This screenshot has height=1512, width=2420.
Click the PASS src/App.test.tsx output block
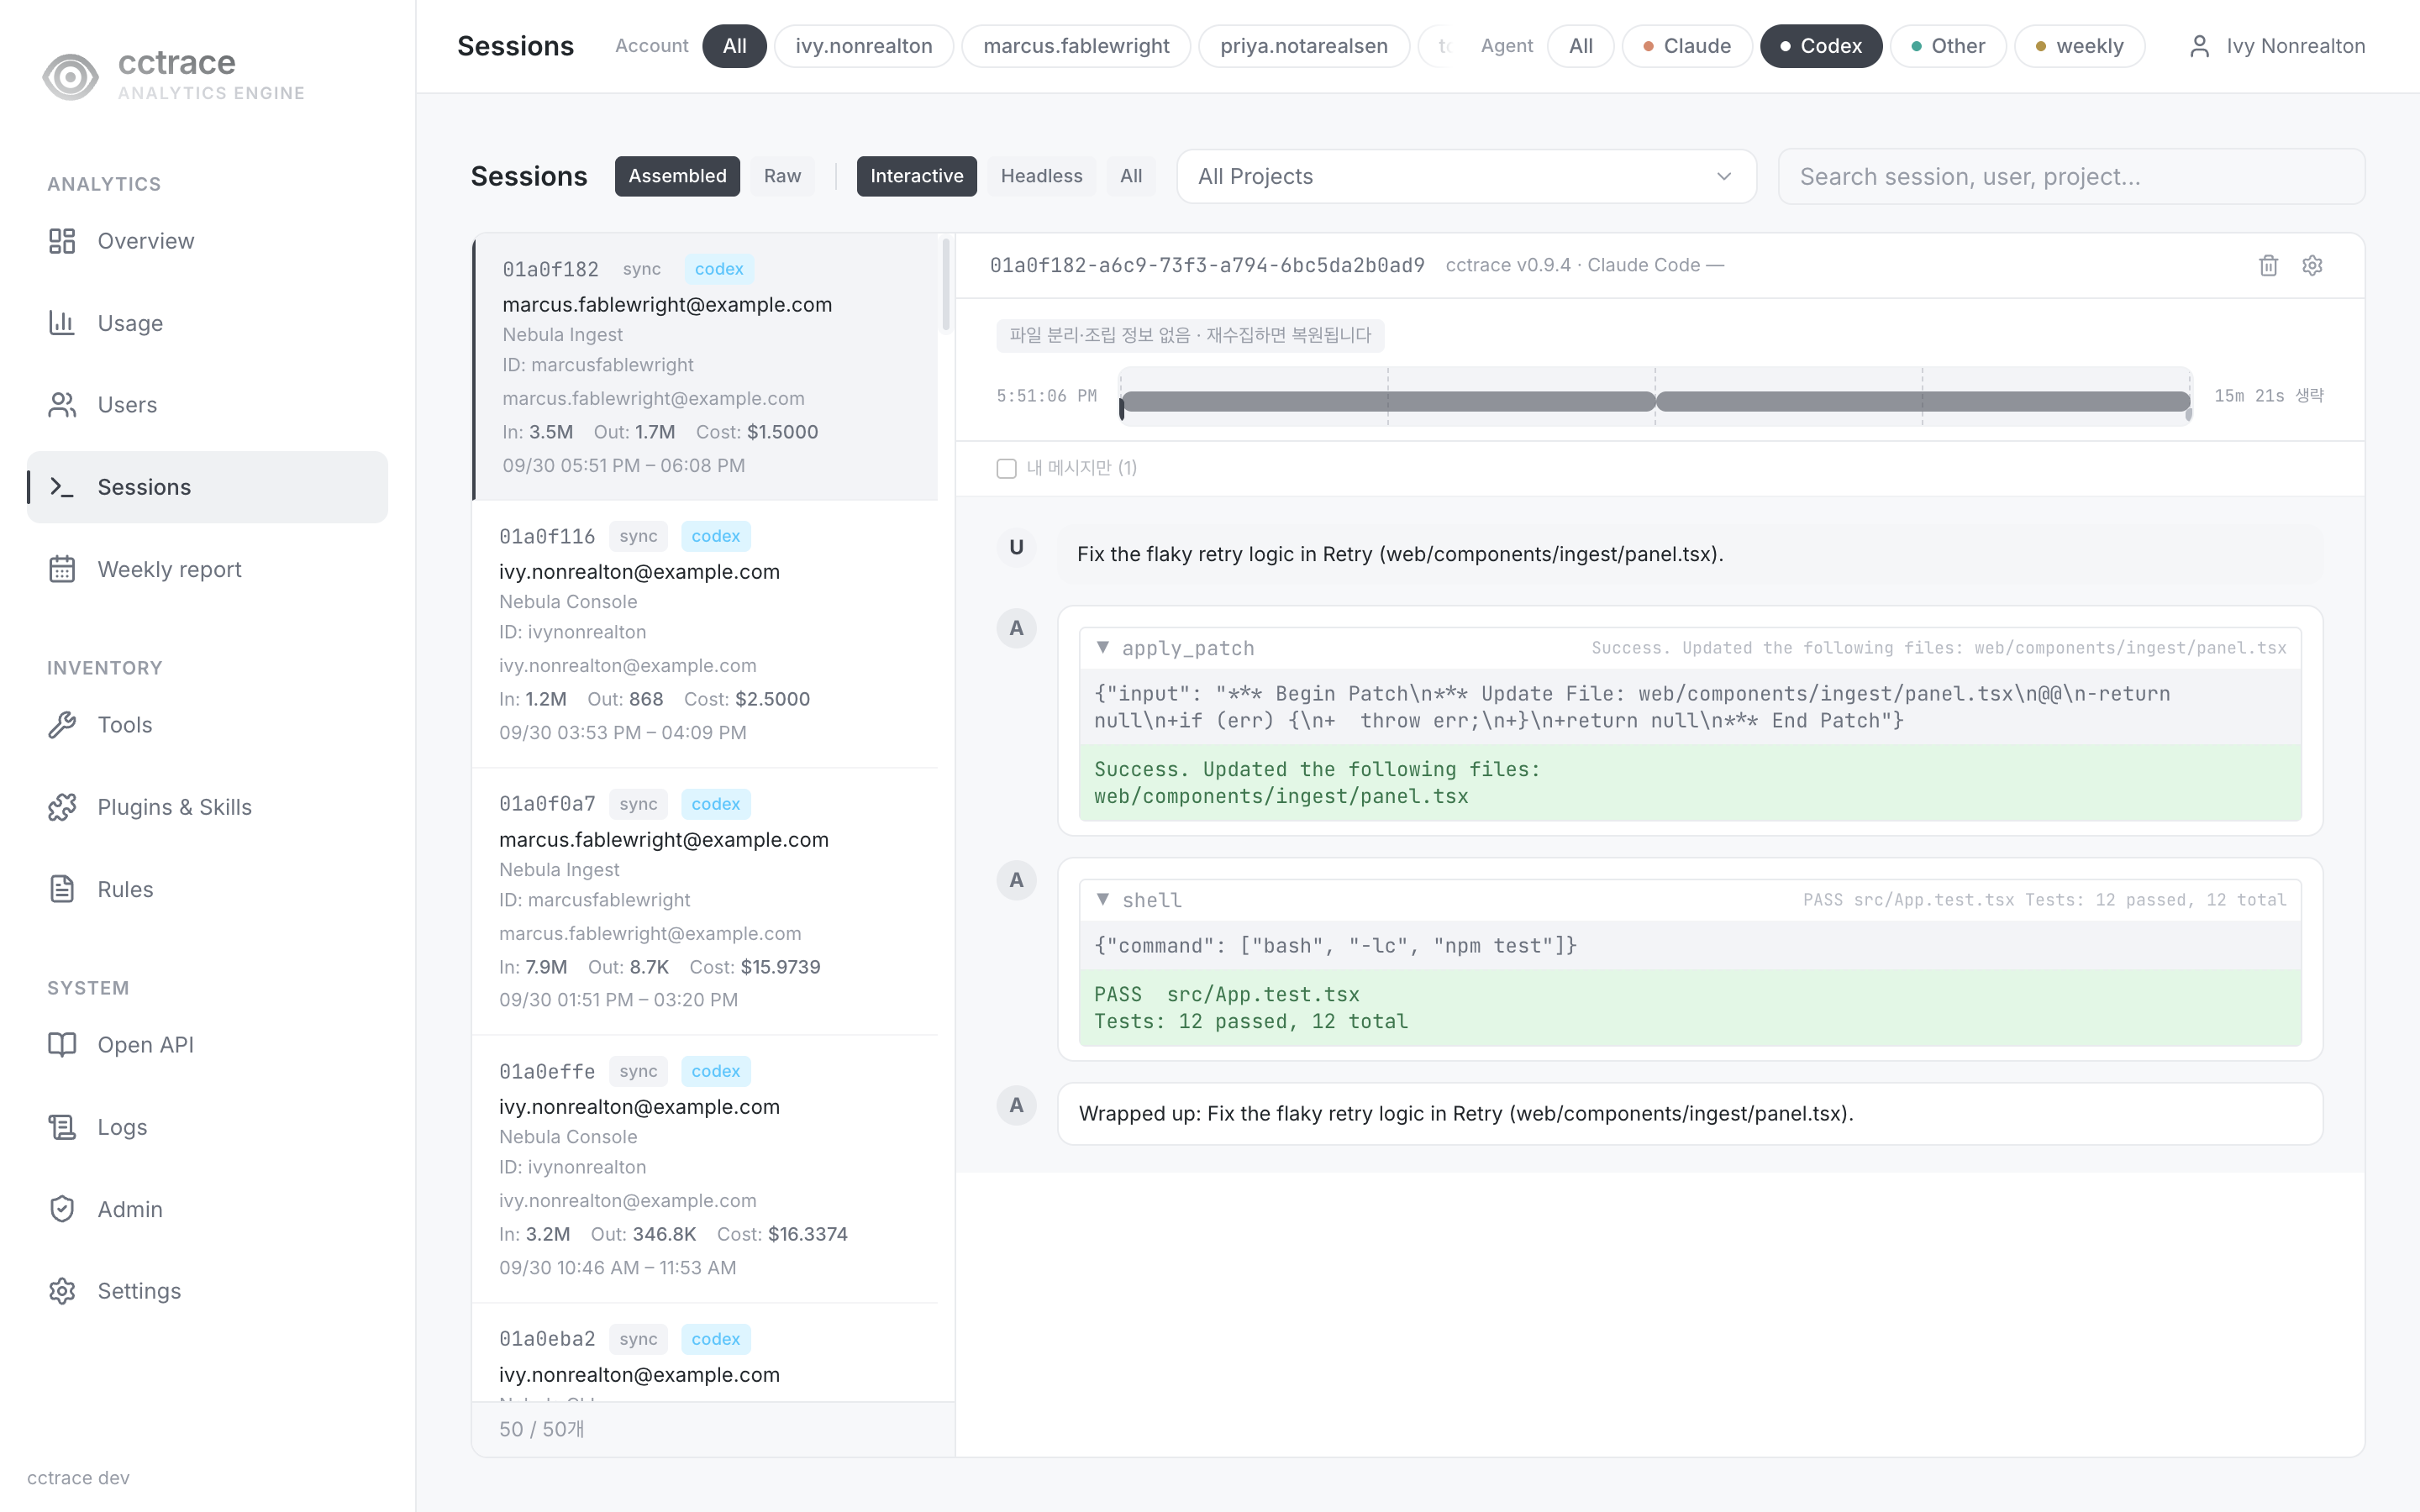click(1690, 1008)
